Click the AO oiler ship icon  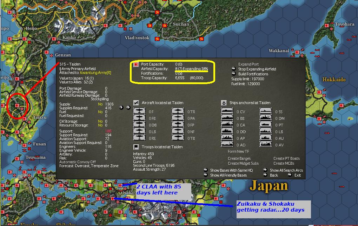pyautogui.click(x=227, y=144)
